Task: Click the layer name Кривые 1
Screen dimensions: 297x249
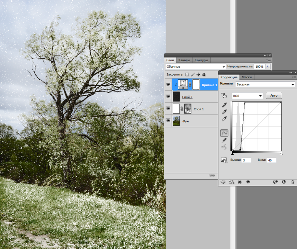Action: click(x=209, y=85)
